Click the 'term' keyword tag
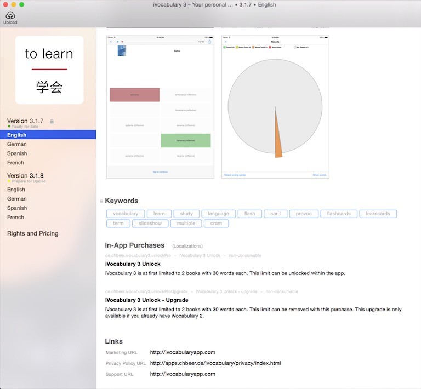The width and height of the screenshot is (421, 389). click(x=118, y=224)
